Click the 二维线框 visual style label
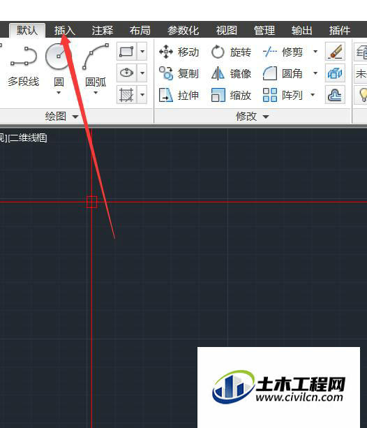This screenshot has width=367, height=428. click(28, 138)
